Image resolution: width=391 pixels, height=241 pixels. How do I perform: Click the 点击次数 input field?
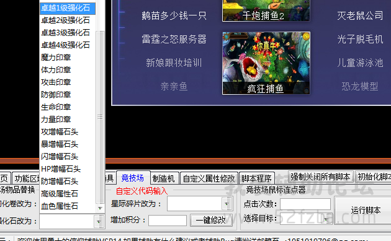pos(305,204)
